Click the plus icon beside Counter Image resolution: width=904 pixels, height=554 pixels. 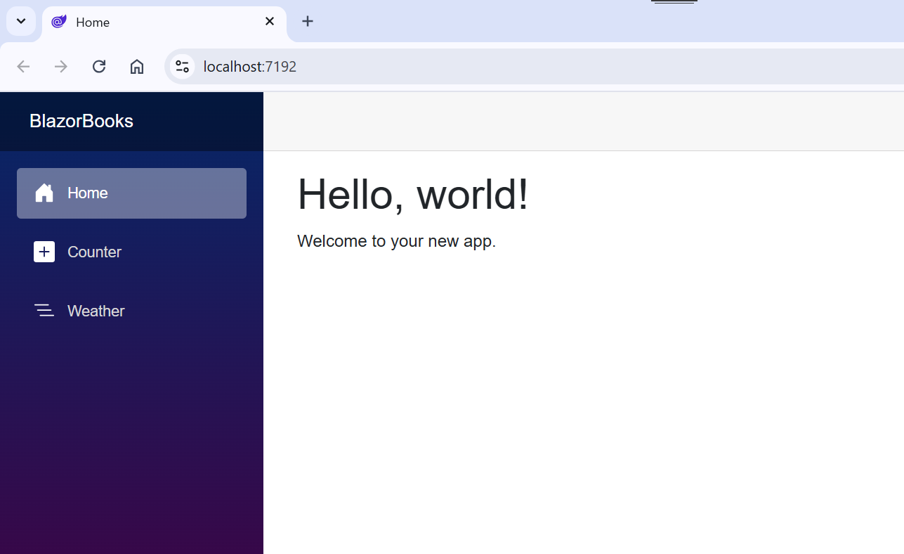click(x=44, y=252)
